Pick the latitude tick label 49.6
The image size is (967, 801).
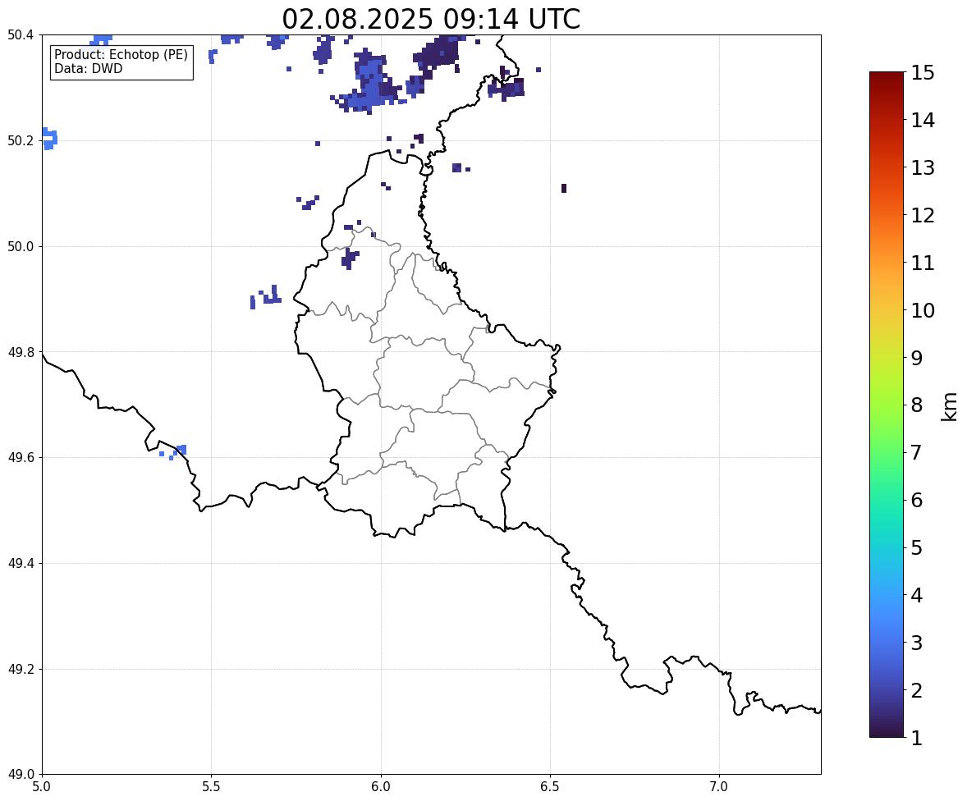(21, 457)
